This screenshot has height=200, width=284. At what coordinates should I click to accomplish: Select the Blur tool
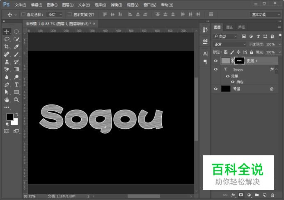(x=7, y=77)
